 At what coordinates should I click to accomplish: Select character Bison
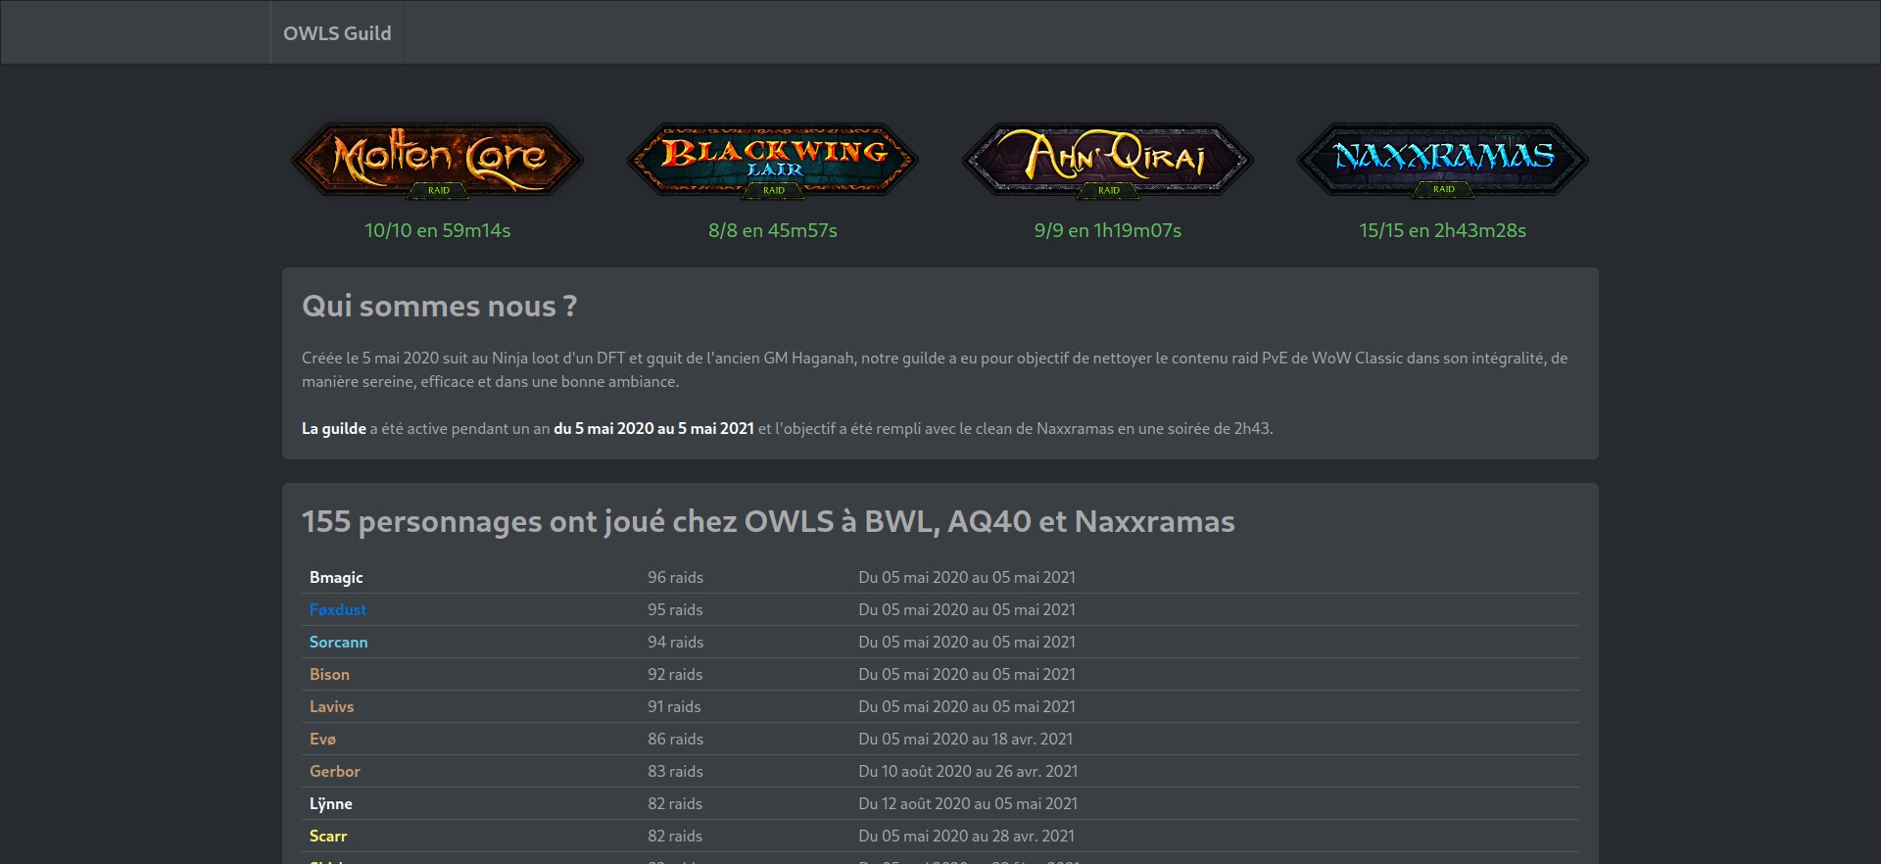pyautogui.click(x=329, y=674)
